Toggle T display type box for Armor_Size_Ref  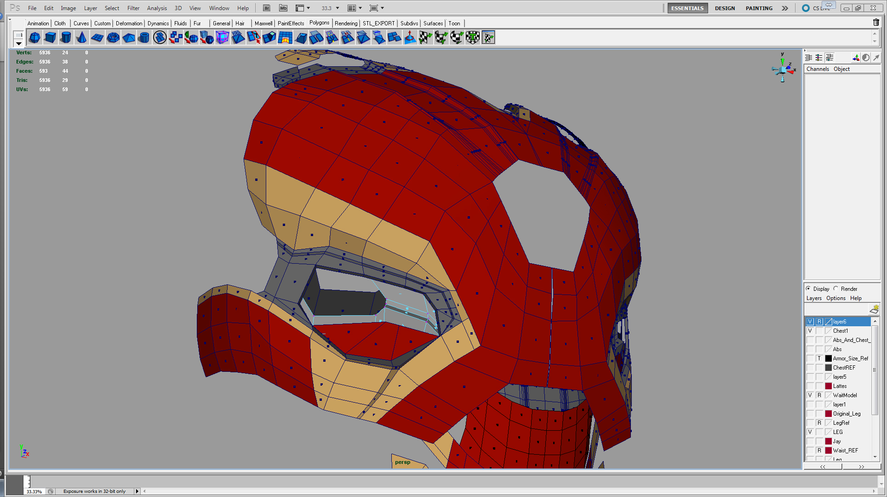pos(819,358)
